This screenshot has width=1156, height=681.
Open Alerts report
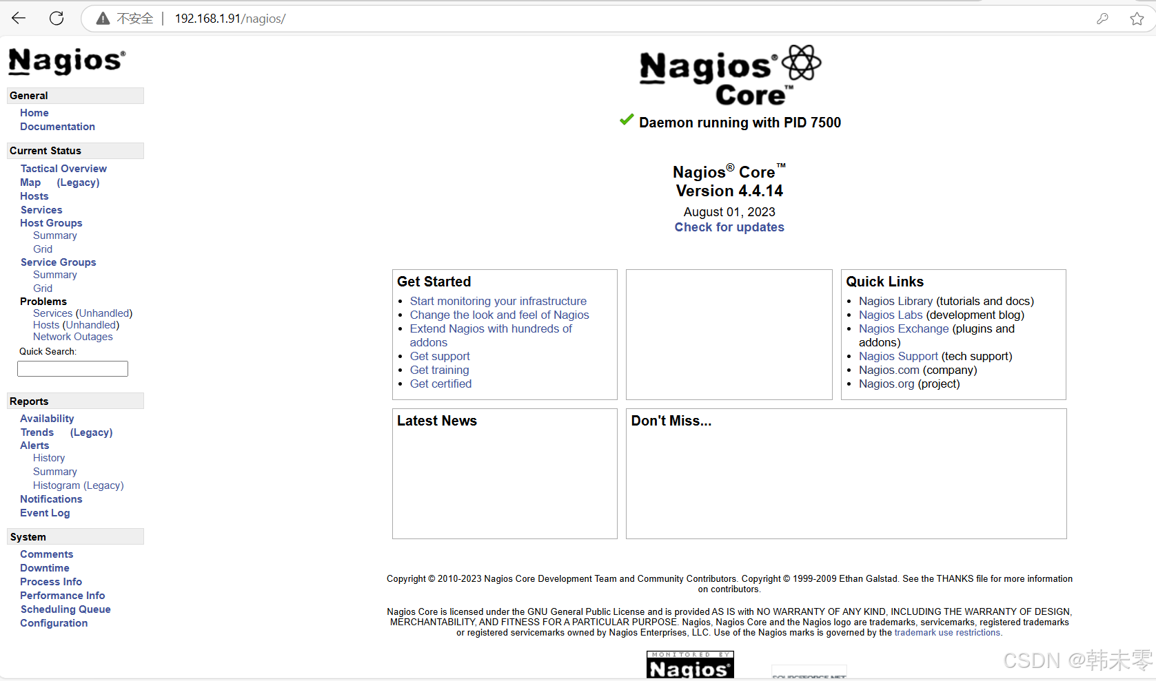(x=34, y=446)
